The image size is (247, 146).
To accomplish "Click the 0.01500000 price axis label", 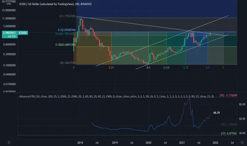I will pos(10,84).
